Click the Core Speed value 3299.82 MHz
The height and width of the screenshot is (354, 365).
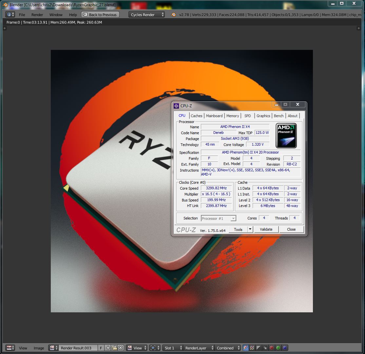[216, 188]
